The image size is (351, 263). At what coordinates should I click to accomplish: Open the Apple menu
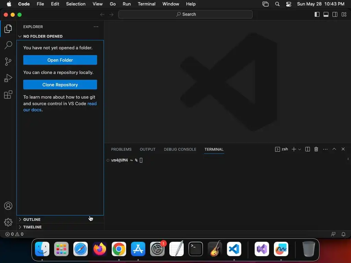click(9, 4)
